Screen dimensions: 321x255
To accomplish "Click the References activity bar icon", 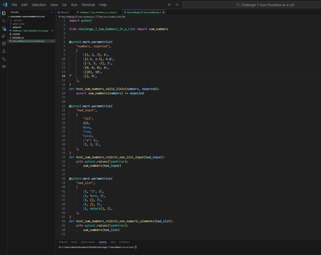I will 4,59.
